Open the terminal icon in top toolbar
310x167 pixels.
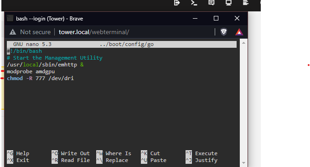194,3
